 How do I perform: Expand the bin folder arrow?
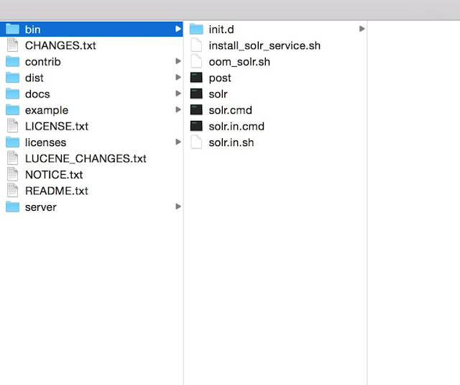tap(178, 29)
